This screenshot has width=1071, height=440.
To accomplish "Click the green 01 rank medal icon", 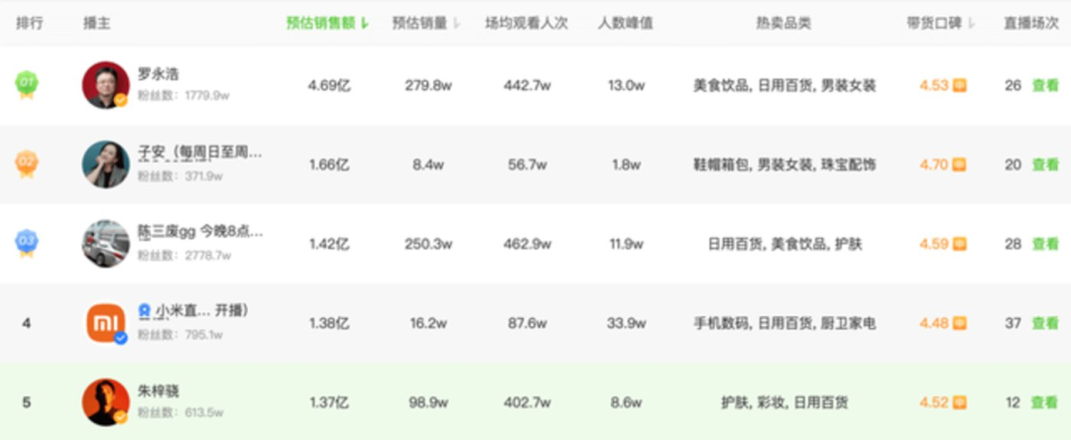I will point(27,84).
